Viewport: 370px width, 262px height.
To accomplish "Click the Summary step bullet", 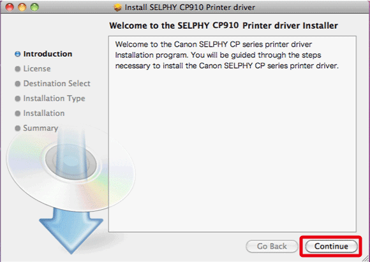I will (18, 128).
